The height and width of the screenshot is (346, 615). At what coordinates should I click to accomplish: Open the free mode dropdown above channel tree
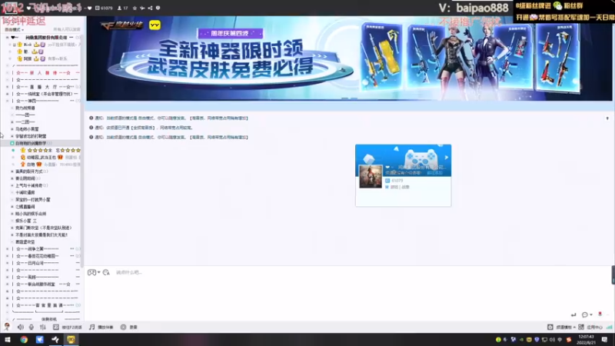(x=15, y=30)
